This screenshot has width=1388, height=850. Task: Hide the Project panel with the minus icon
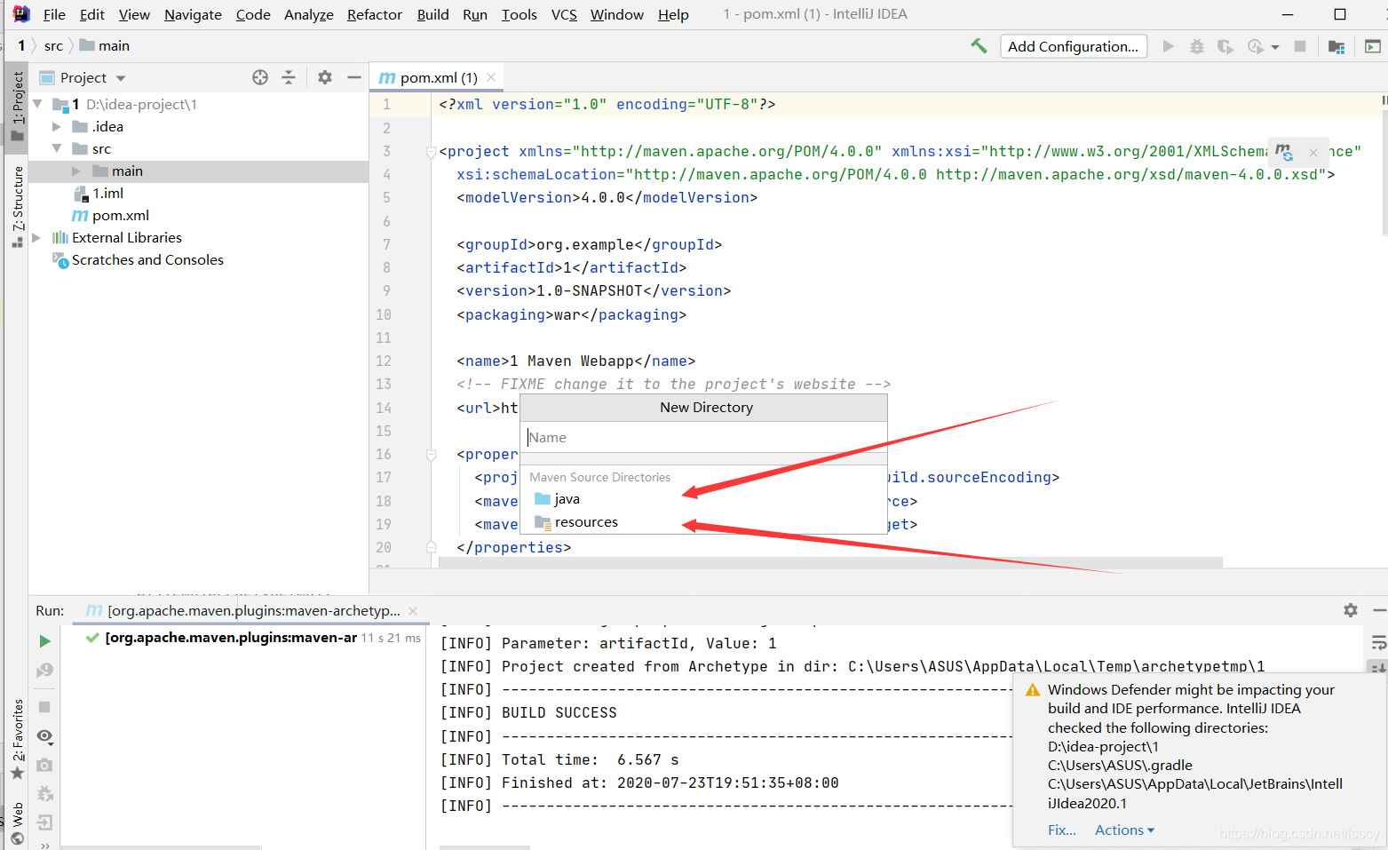pyautogui.click(x=353, y=77)
